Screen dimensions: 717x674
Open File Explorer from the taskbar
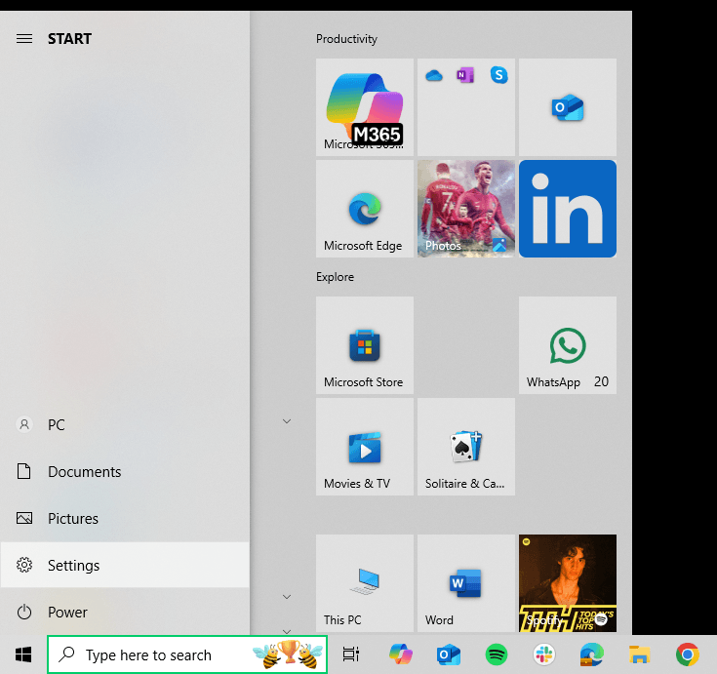[639, 654]
